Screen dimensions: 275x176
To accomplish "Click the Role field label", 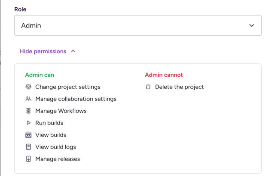I will click(20, 9).
